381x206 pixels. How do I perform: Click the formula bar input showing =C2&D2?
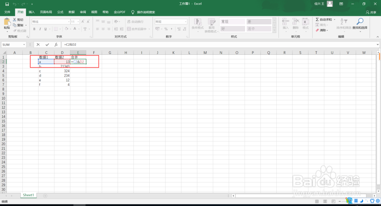click(x=219, y=45)
